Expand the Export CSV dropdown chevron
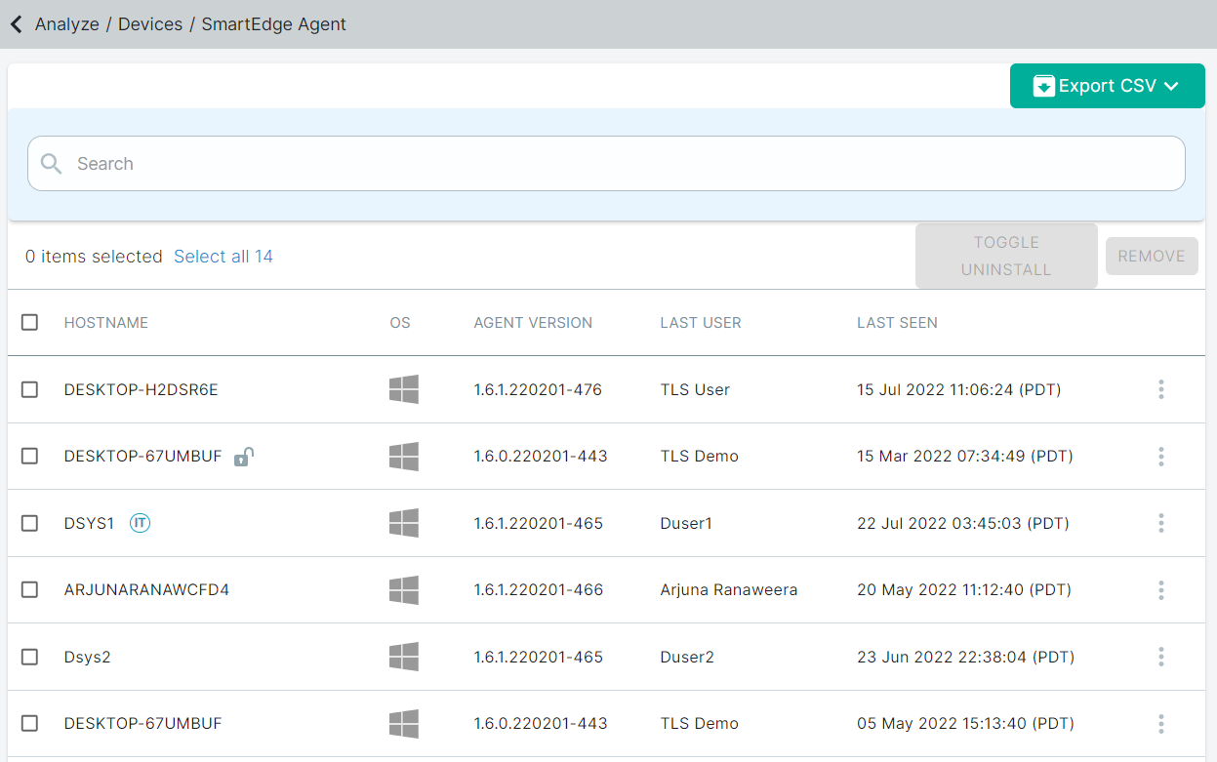 pos(1172,86)
